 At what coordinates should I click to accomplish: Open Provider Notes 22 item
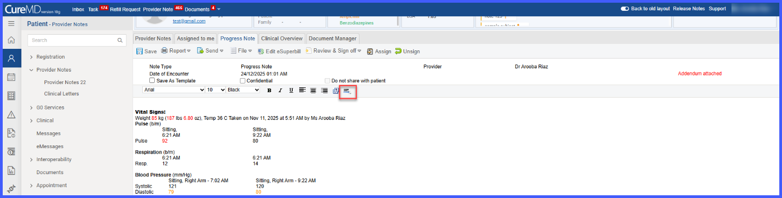[x=65, y=82]
